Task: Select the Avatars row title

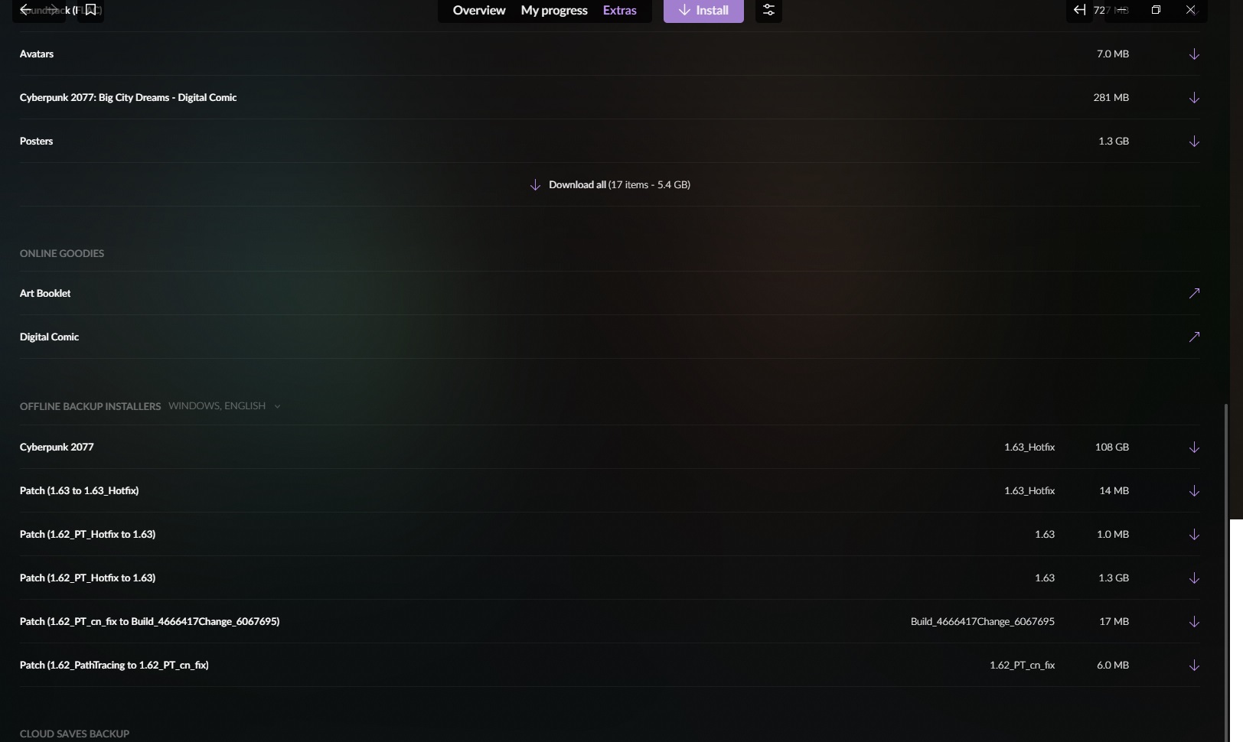Action: (37, 54)
